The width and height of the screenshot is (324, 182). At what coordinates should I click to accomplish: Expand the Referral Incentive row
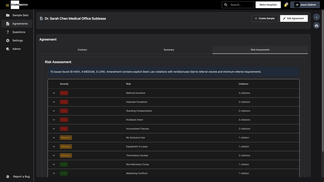(x=54, y=93)
